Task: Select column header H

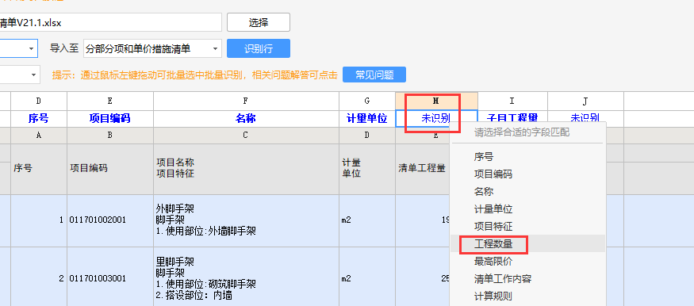Action: tap(436, 101)
